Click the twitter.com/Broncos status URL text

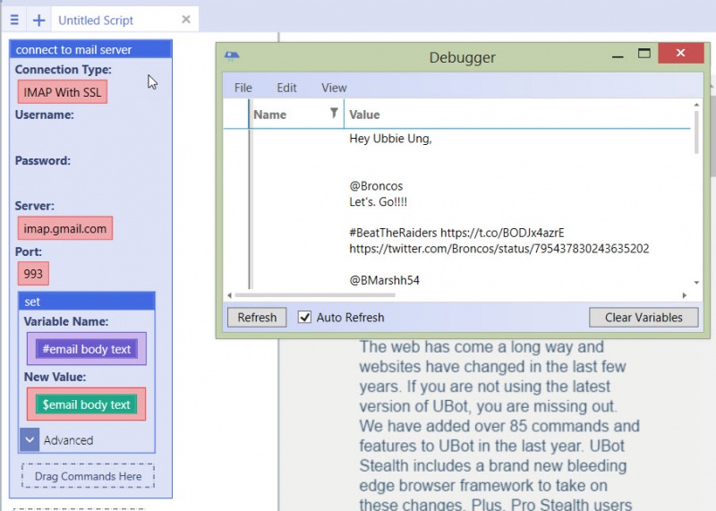499,249
